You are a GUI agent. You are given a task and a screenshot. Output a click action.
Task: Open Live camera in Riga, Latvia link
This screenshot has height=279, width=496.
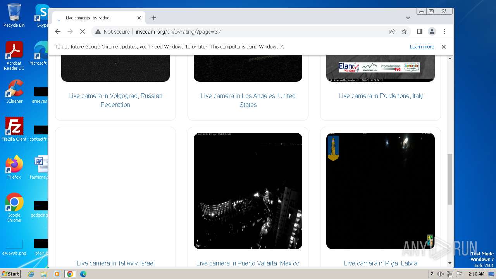tap(381, 263)
